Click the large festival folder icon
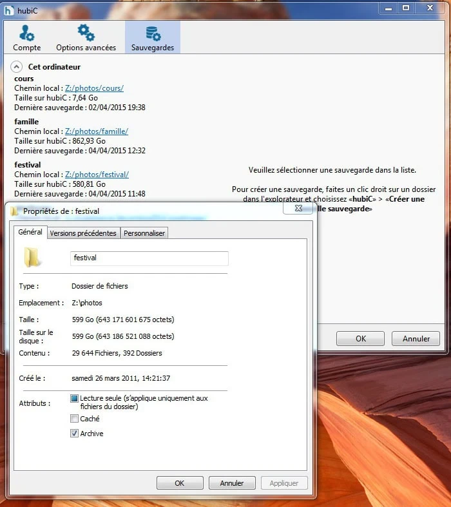Viewport: 451px width, 507px height. pyautogui.click(x=32, y=258)
